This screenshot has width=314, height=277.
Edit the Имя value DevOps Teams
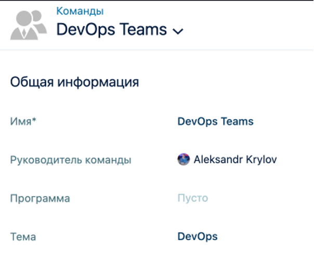pyautogui.click(x=215, y=122)
